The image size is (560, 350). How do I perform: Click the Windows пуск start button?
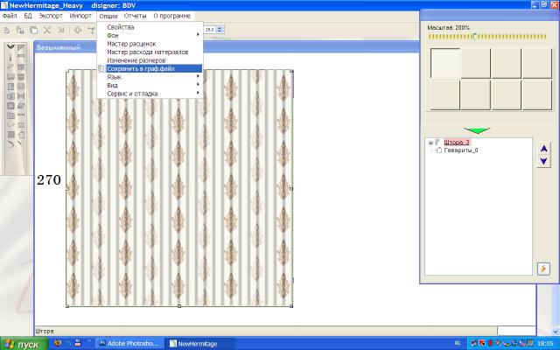click(x=24, y=344)
